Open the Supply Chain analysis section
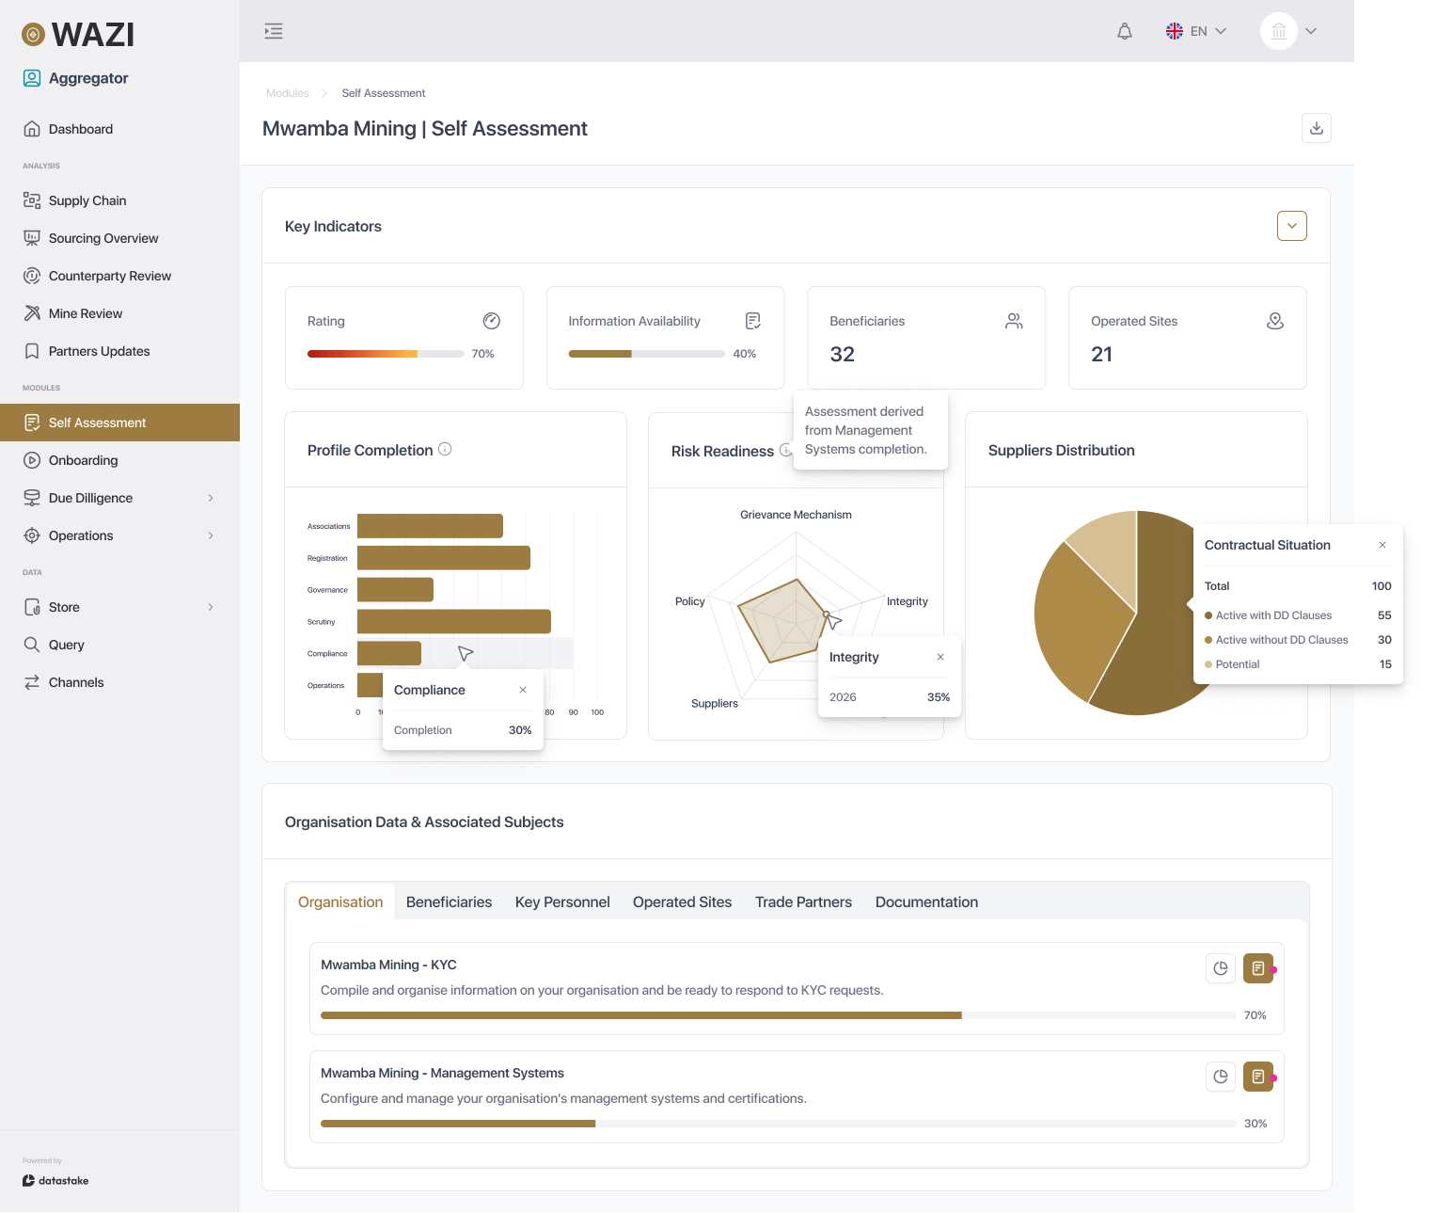The image size is (1437, 1213). coord(87,200)
